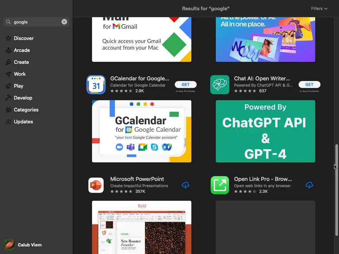Clear the google search text

pos(64,22)
